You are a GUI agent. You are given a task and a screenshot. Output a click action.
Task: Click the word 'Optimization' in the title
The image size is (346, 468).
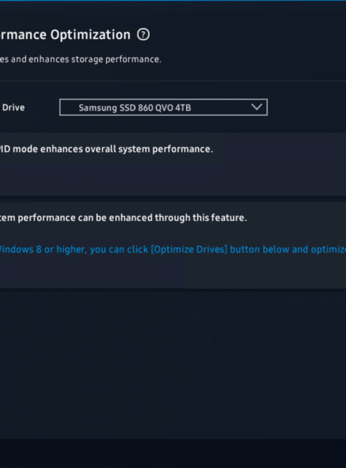point(90,35)
